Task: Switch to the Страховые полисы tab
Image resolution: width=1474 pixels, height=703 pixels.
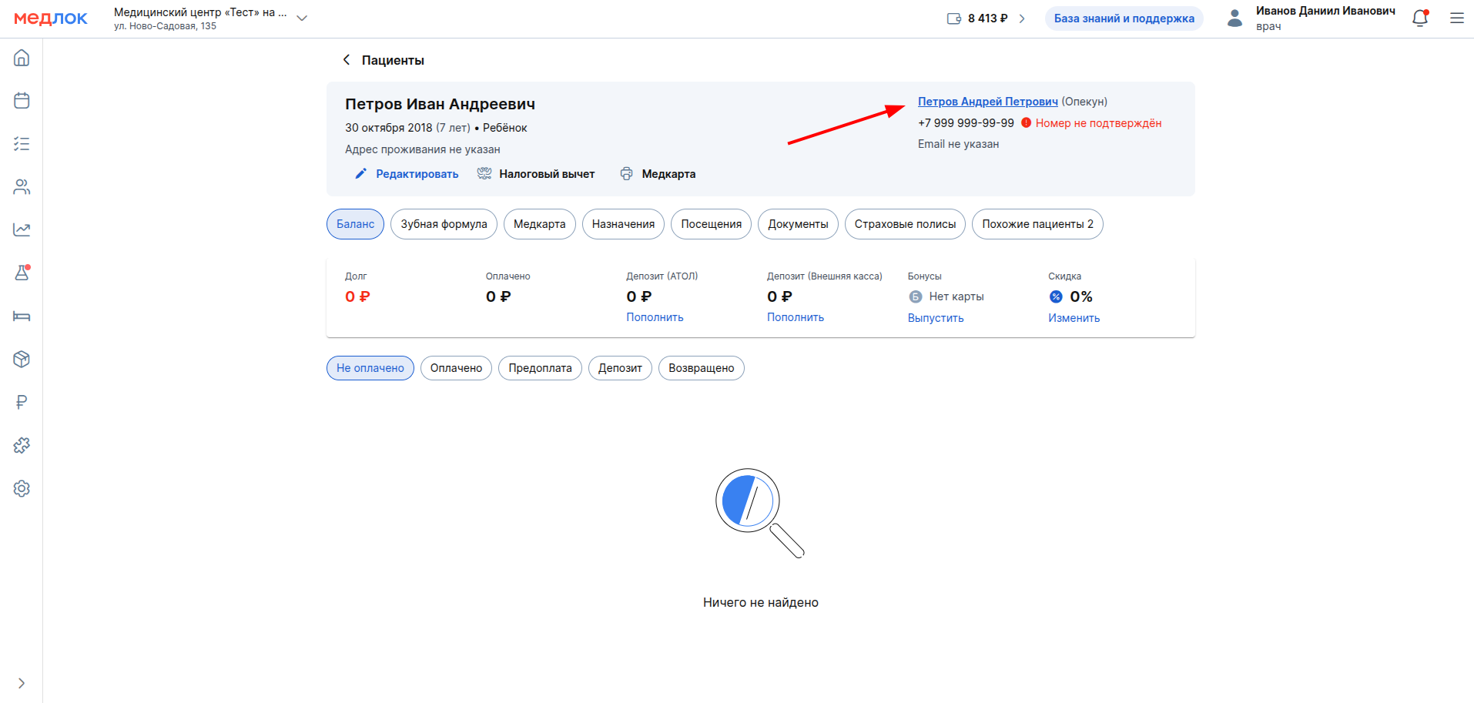Action: click(905, 224)
